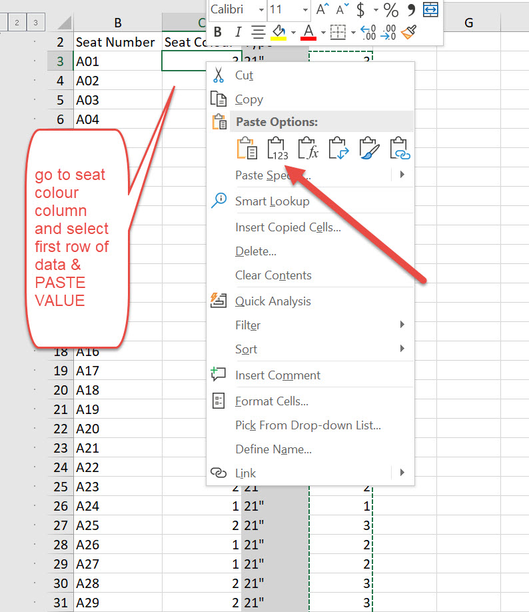Click the Paste Values (123) icon
This screenshot has width=529, height=612.
point(277,149)
